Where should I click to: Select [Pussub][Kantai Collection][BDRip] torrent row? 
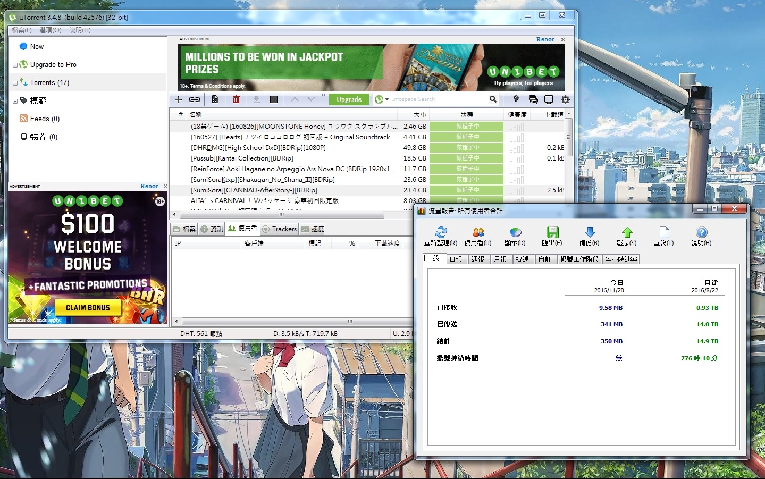click(368, 158)
